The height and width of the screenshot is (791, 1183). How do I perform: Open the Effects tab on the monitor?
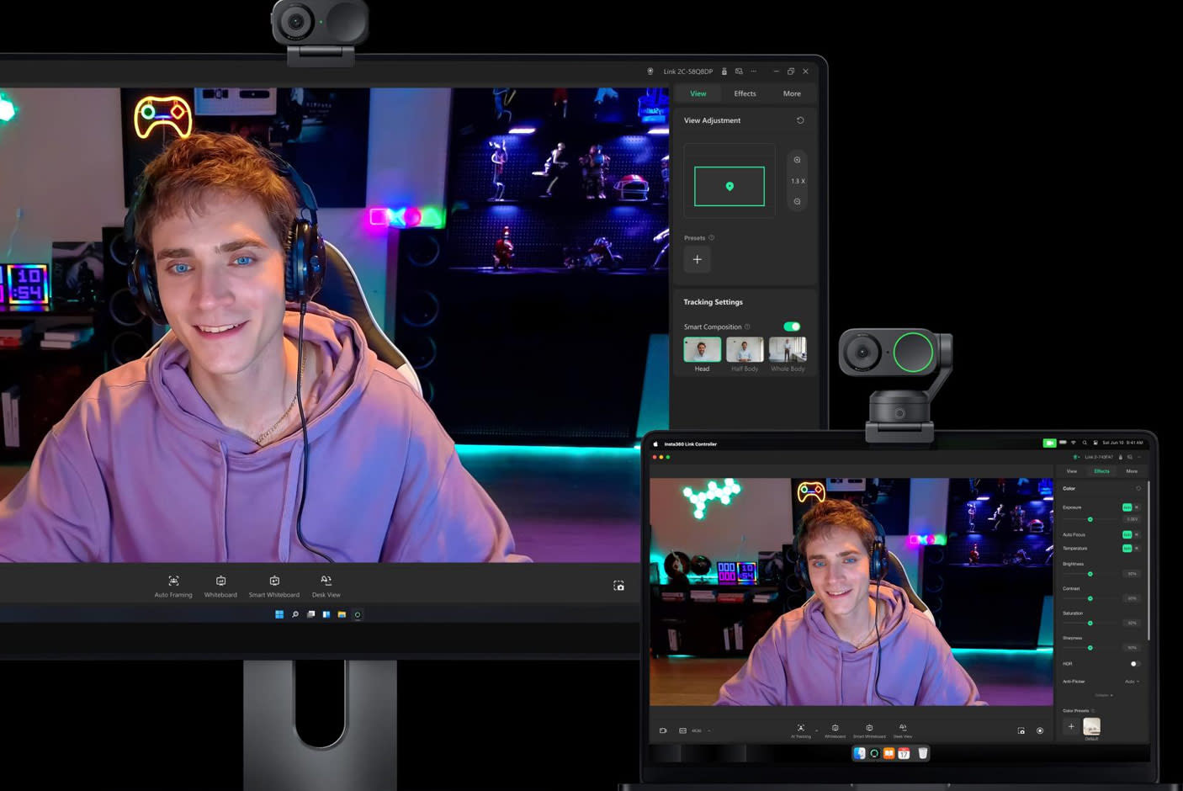coord(745,93)
